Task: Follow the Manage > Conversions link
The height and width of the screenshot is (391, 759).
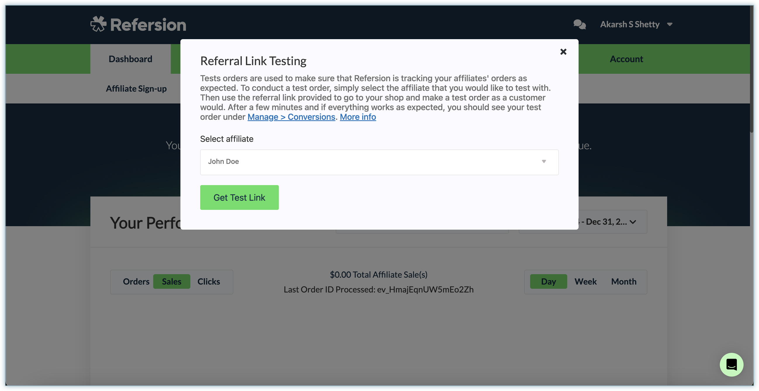Action: click(291, 117)
